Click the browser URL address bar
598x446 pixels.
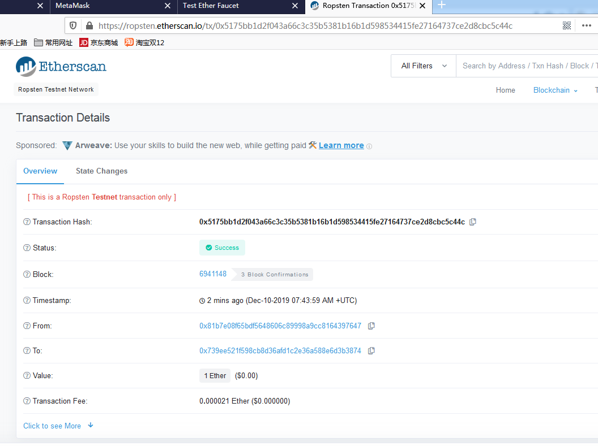click(x=305, y=25)
